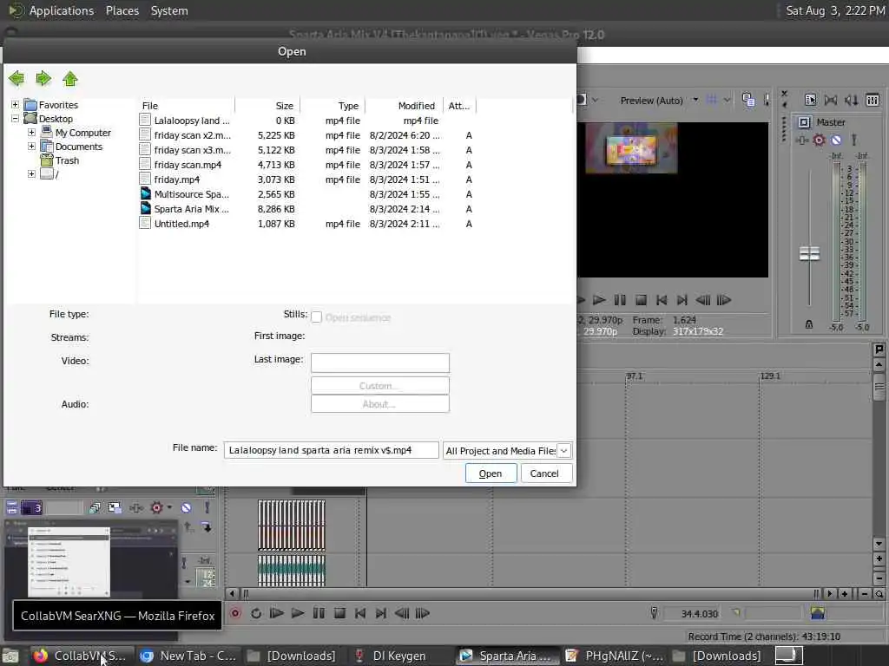Open the Applications menu
Screen dimensions: 889x666
(62, 10)
